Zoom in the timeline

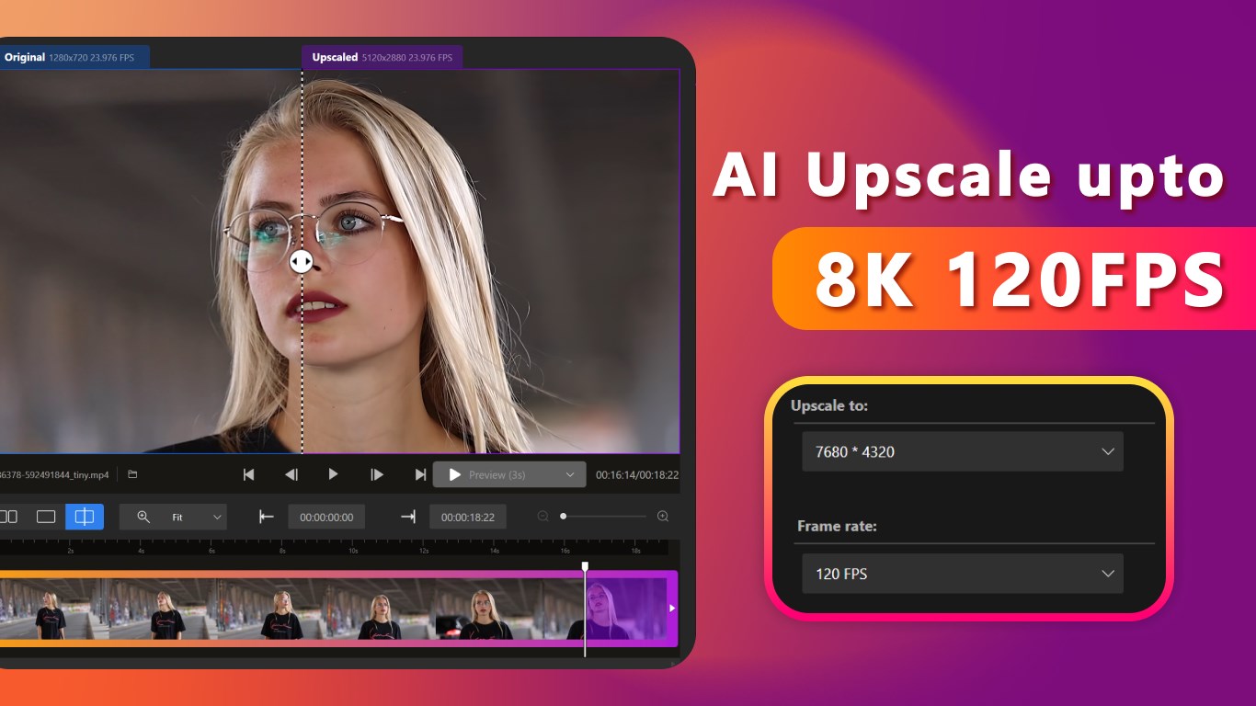[663, 517]
